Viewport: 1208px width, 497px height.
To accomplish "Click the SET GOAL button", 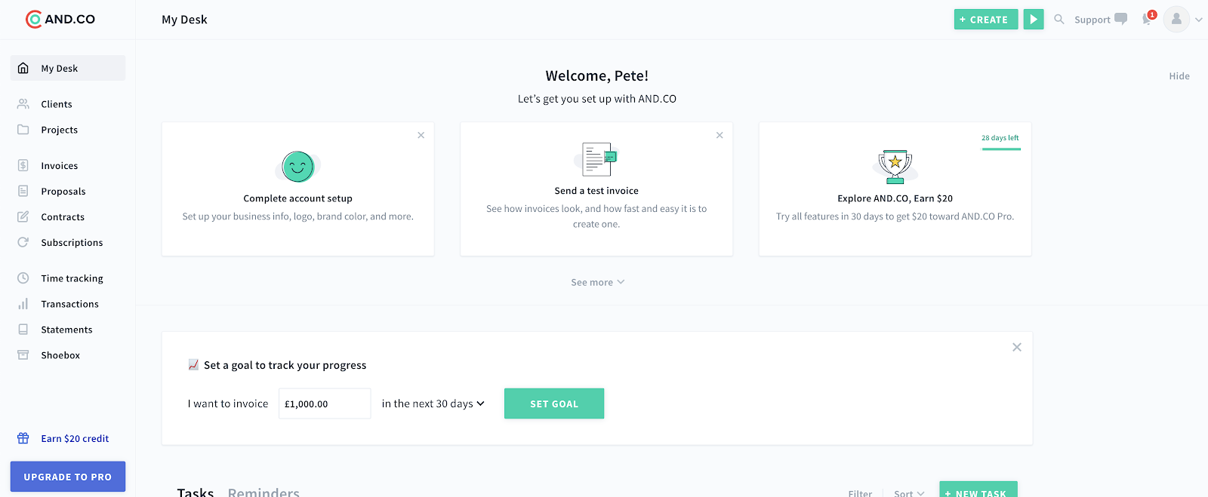I will pyautogui.click(x=554, y=403).
